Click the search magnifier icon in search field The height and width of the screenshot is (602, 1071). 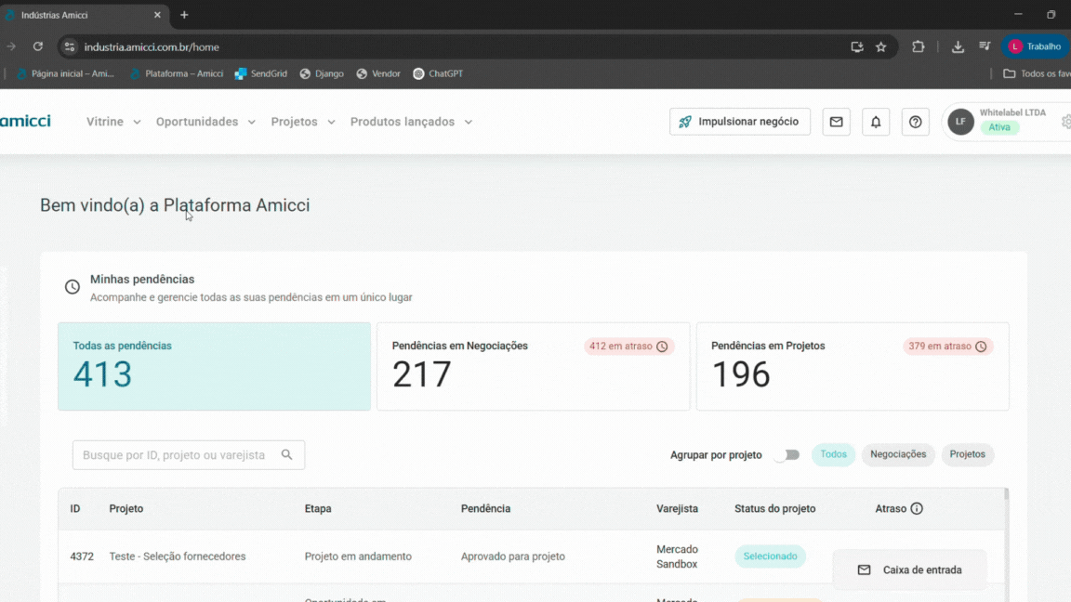pyautogui.click(x=287, y=455)
